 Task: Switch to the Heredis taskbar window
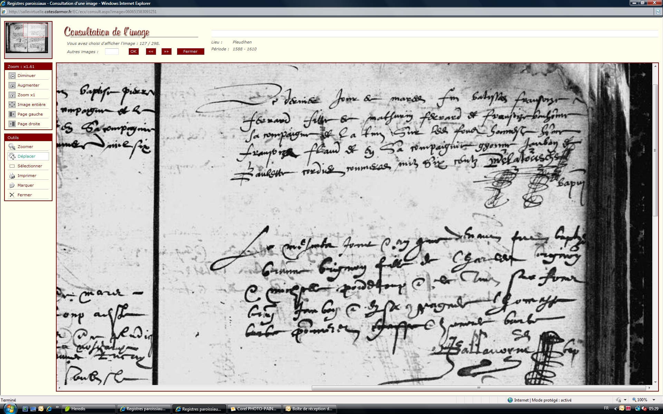coord(88,409)
